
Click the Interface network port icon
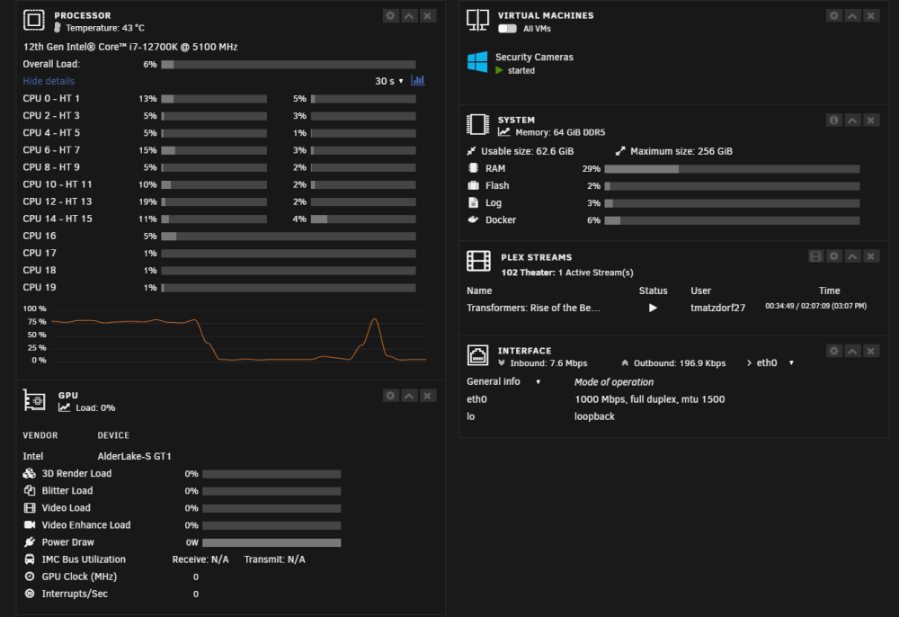[x=477, y=355]
